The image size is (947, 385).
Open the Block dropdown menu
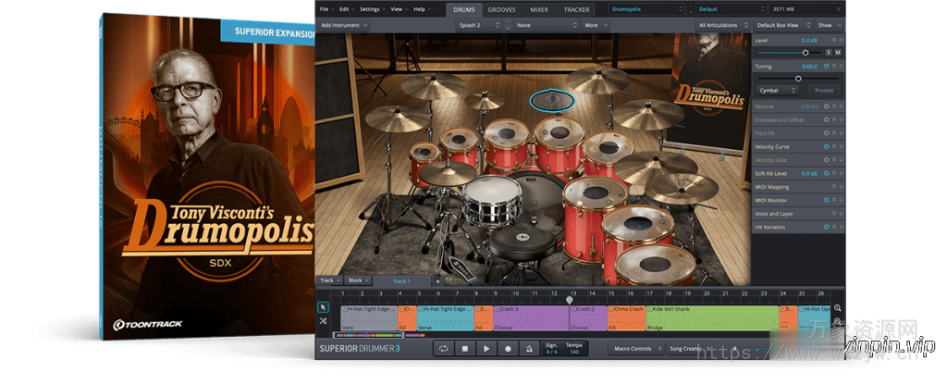358,280
